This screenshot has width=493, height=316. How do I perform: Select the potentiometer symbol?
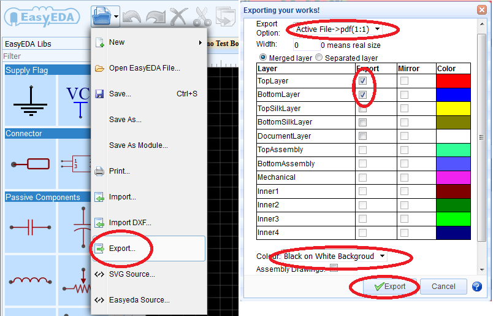click(75, 280)
